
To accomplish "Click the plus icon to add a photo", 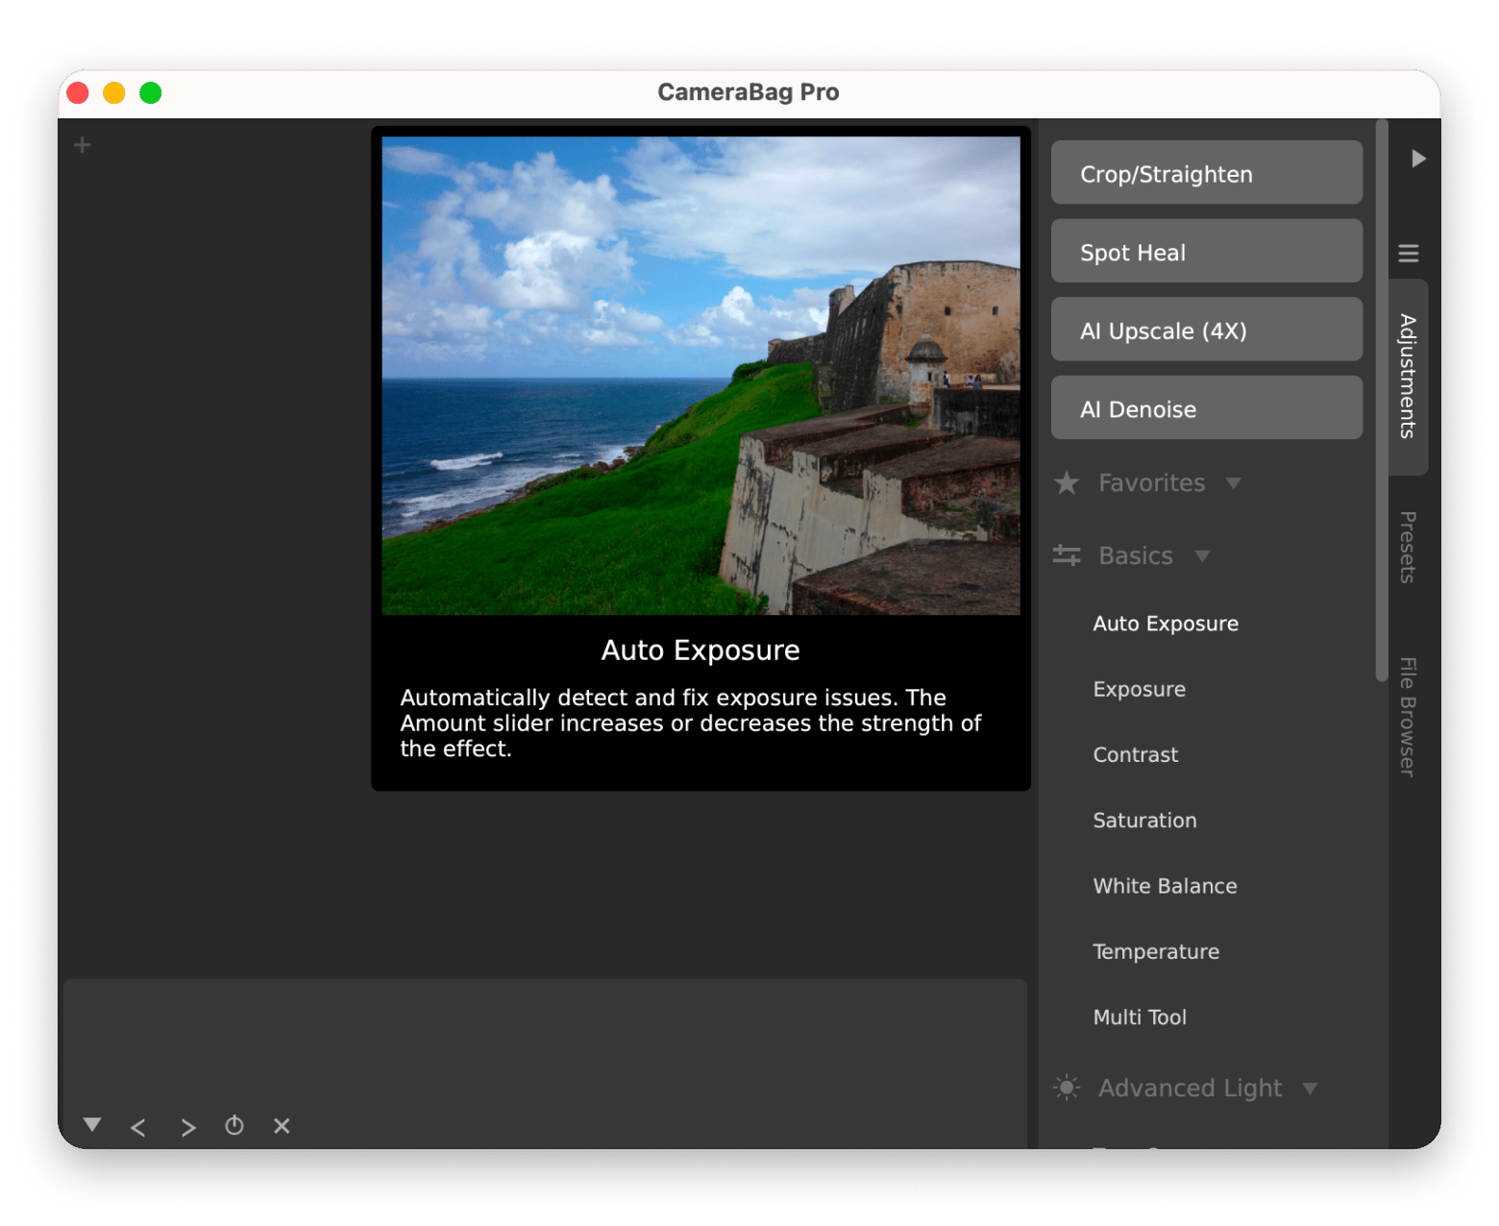I will [81, 144].
